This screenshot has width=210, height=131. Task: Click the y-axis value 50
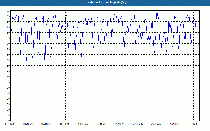[x=8, y=66]
